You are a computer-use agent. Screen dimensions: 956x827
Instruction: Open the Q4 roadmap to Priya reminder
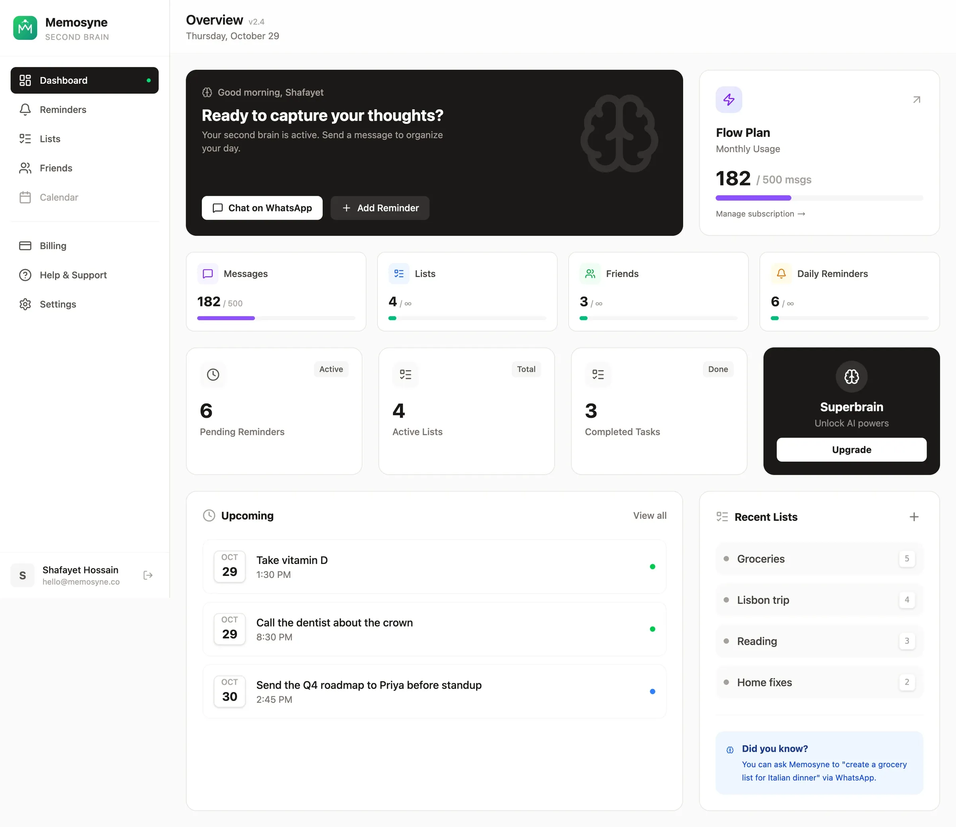(434, 691)
